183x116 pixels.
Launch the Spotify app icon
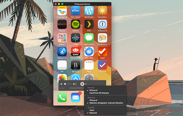click(76, 24)
